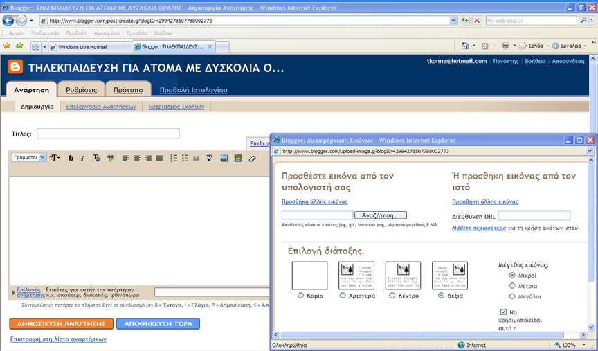The height and width of the screenshot is (351, 598).
Task: Click the Τίτλος input field
Action: (108, 134)
